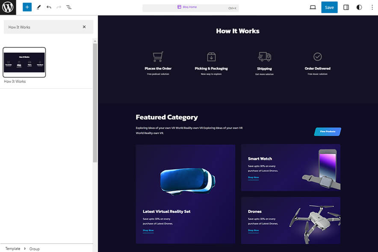Click the shipping truck icon
Screen dimensions: 378x252
click(x=264, y=57)
